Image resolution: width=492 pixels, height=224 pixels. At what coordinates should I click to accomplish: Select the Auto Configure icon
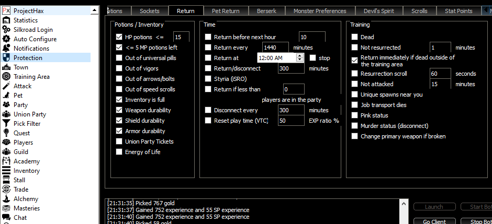(x=6, y=39)
